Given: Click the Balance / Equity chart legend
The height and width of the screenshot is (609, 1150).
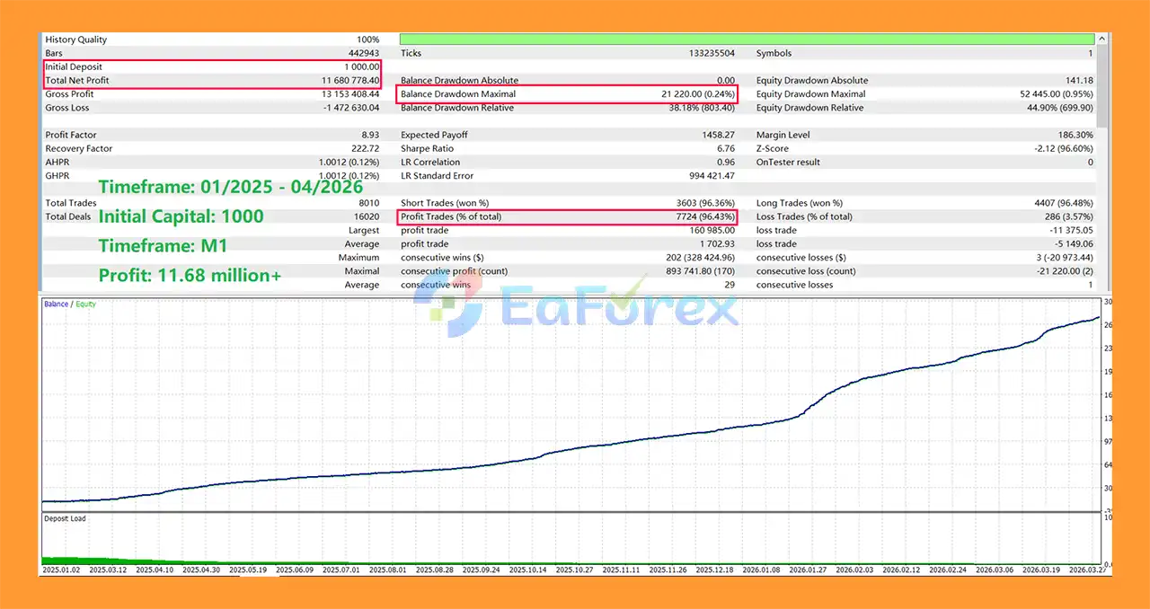Looking at the screenshot, I should point(70,304).
